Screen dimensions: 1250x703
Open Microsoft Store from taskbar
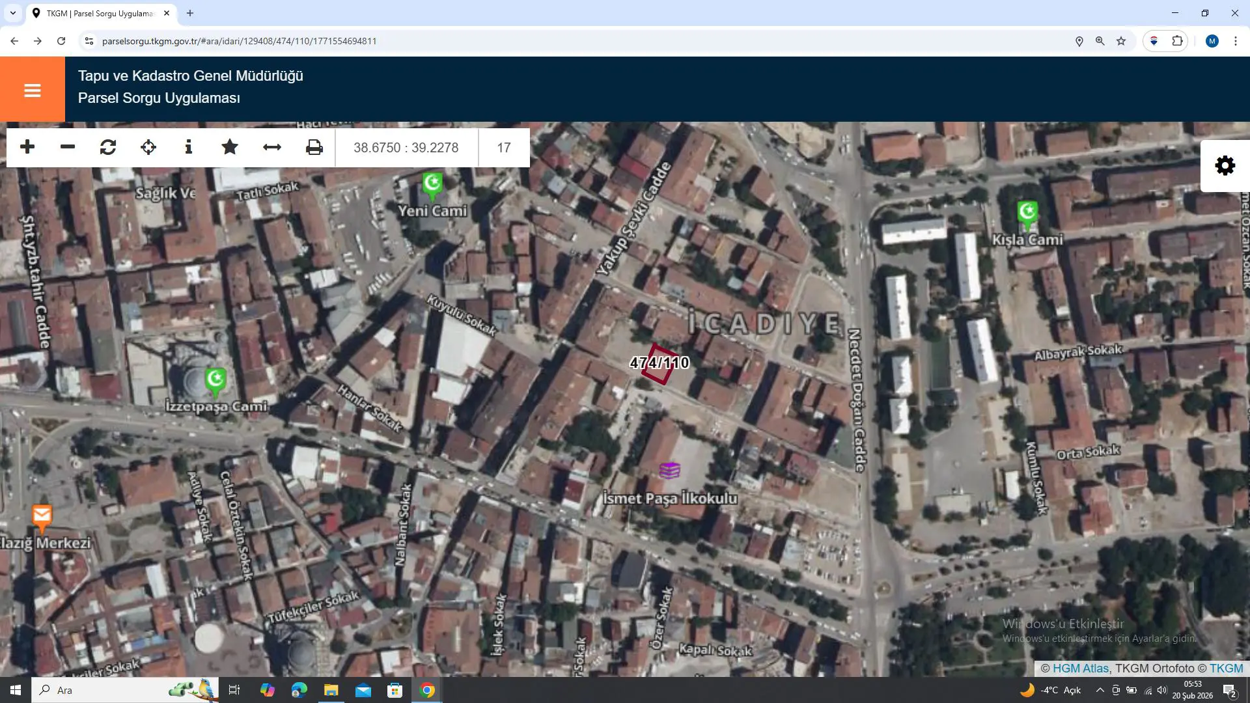(x=395, y=690)
